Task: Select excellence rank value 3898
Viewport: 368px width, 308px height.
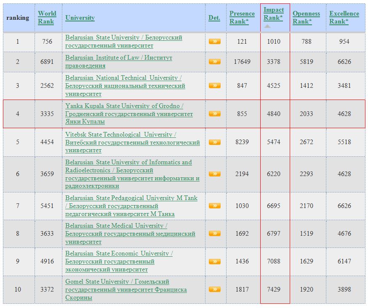Action: pyautogui.click(x=344, y=289)
